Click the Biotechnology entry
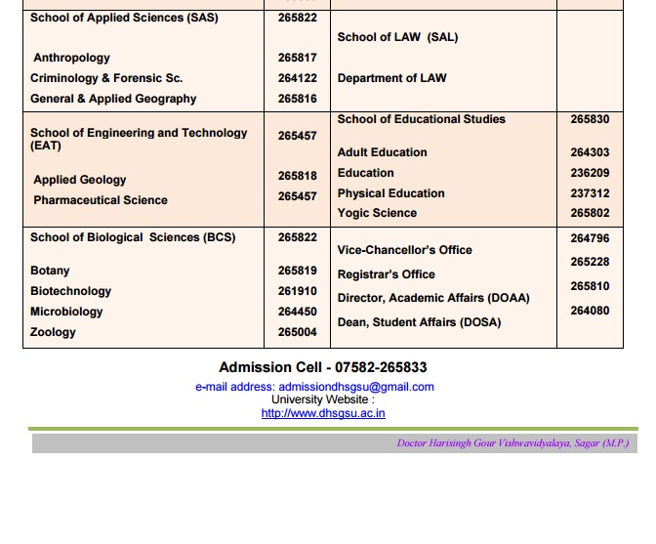Viewport: 656px width, 544px height. click(70, 291)
